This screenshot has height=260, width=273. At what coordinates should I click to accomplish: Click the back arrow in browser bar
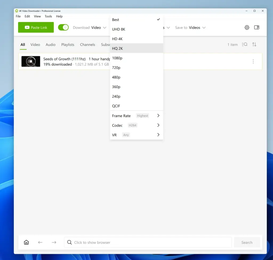(x=40, y=242)
